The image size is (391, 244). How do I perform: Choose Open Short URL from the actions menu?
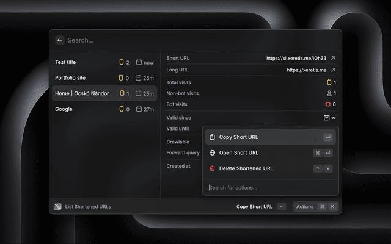click(257, 153)
